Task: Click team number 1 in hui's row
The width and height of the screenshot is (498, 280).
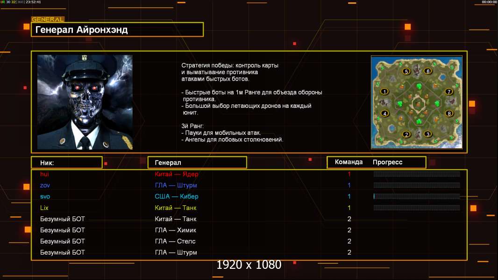Action: 349,174
